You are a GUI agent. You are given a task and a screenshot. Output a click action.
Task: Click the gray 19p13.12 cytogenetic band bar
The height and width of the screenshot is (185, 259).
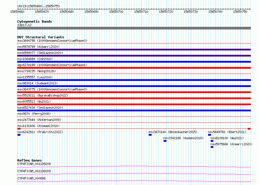click(134, 28)
